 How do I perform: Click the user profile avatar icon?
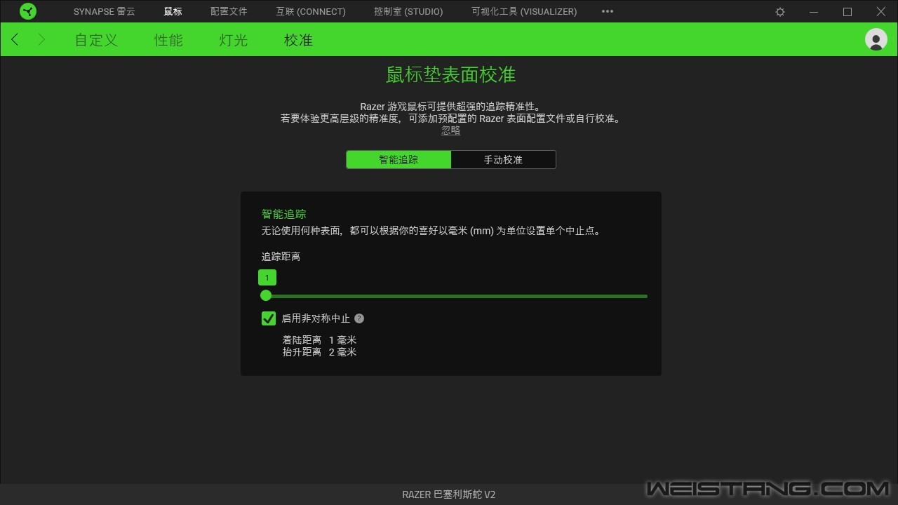[x=876, y=39]
